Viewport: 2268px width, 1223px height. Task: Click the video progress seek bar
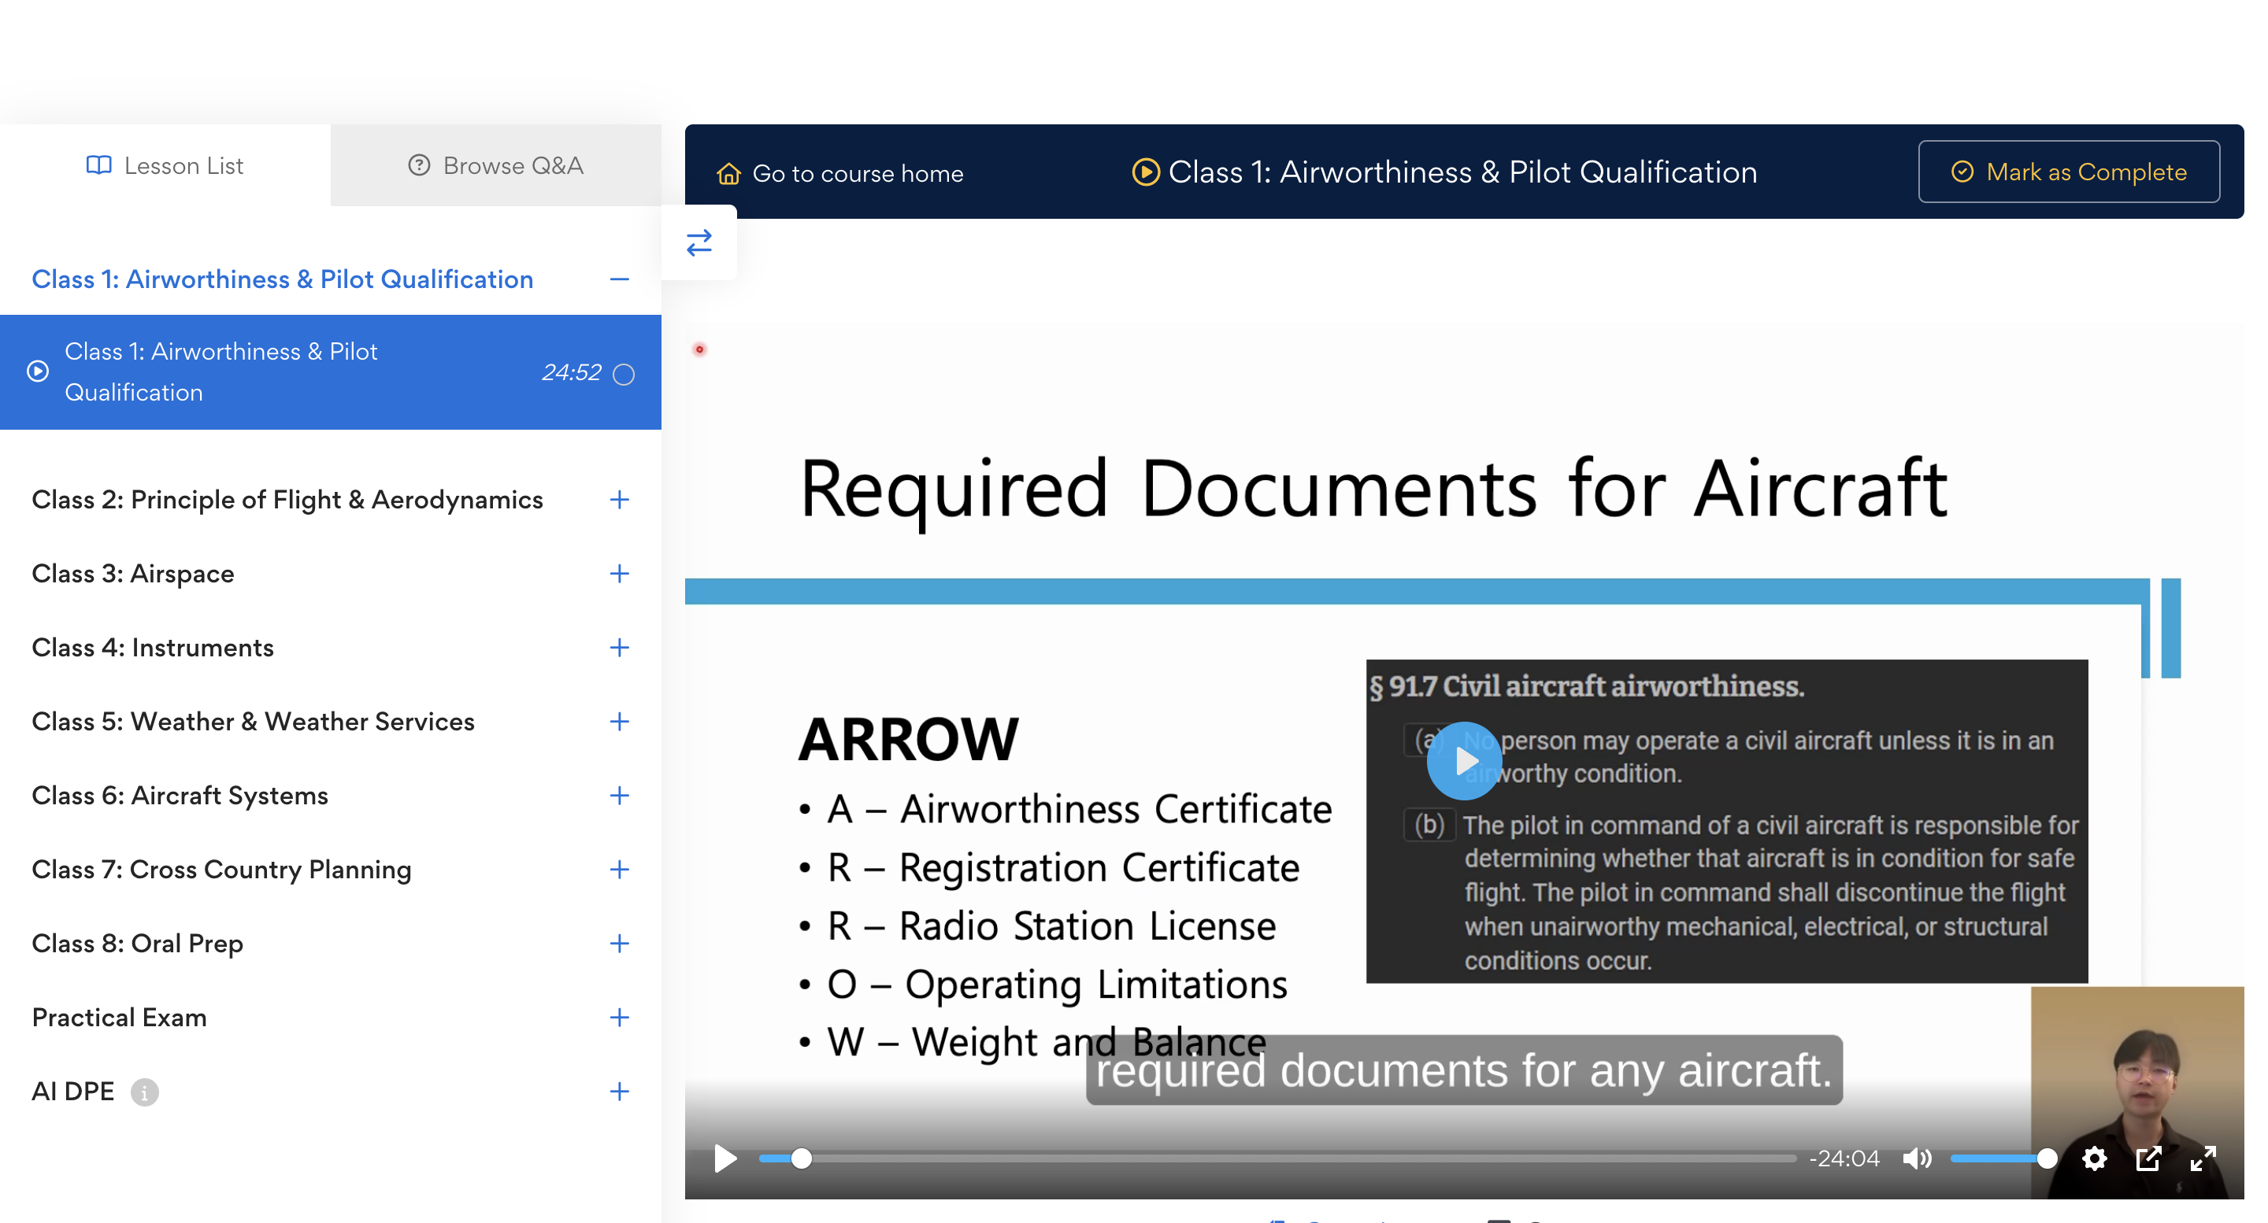1277,1158
